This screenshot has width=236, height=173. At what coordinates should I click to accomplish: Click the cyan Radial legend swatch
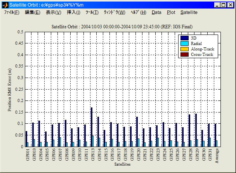184,43
